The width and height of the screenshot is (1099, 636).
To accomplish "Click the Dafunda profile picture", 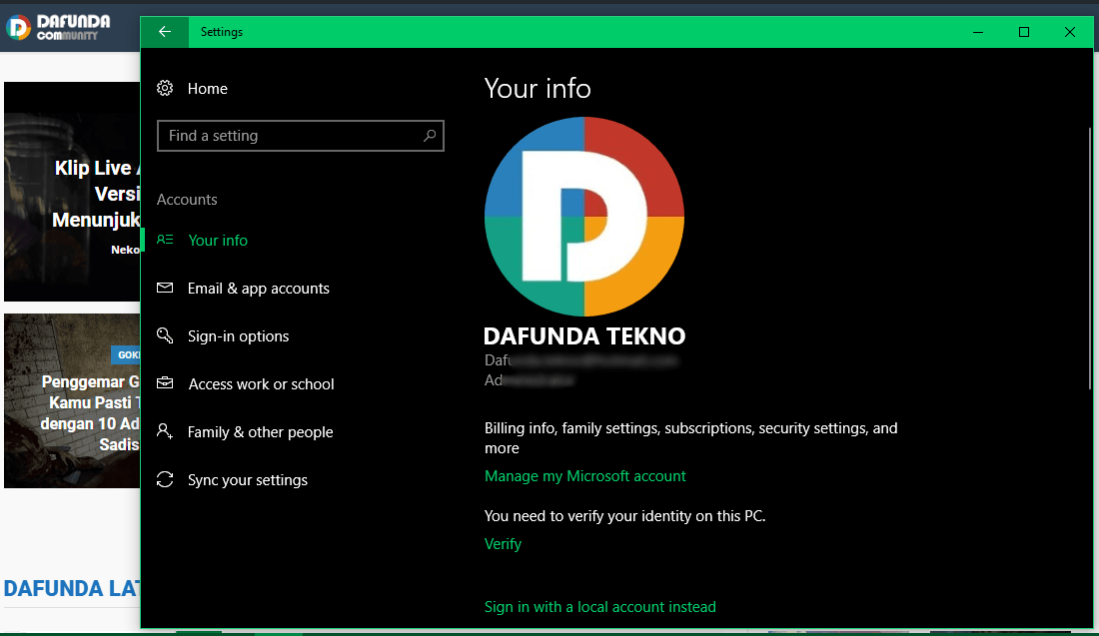I will (584, 217).
